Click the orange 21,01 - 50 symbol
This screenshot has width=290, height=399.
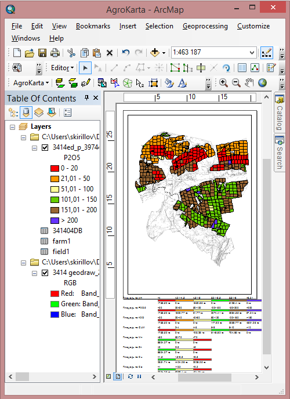tap(55, 179)
